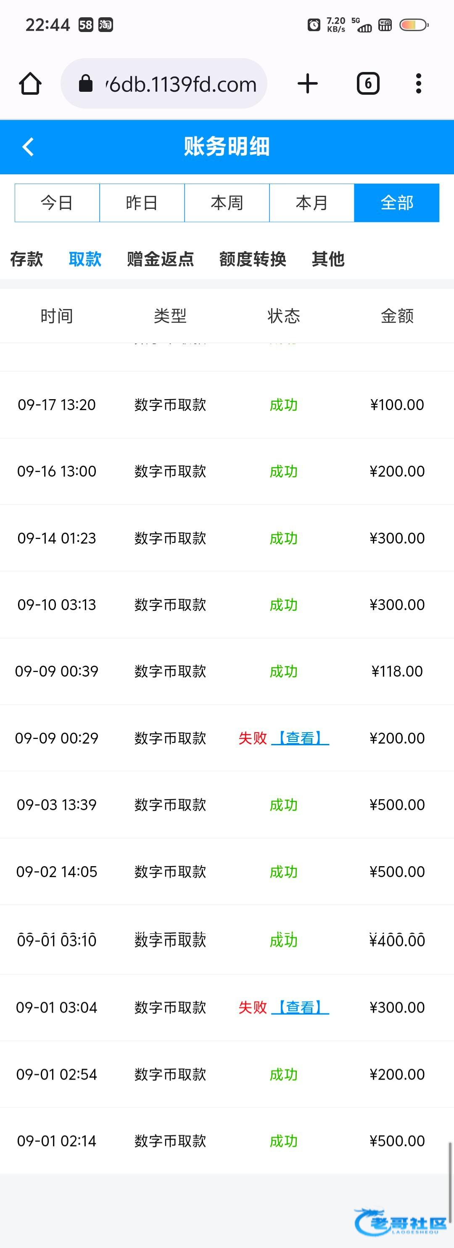This screenshot has width=454, height=1248.
Task: Open the tab switcher showing 6 tabs
Action: click(368, 84)
